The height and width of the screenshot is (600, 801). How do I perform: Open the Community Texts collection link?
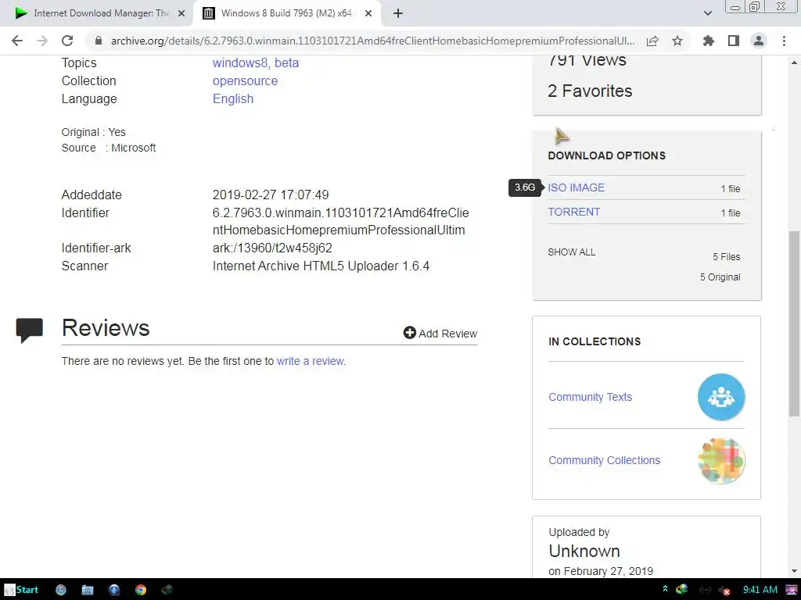point(590,397)
